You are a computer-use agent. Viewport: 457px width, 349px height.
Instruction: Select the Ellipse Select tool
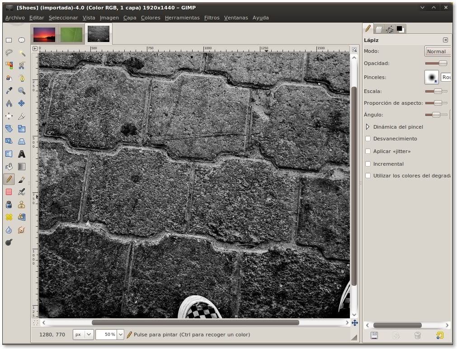[x=22, y=40]
